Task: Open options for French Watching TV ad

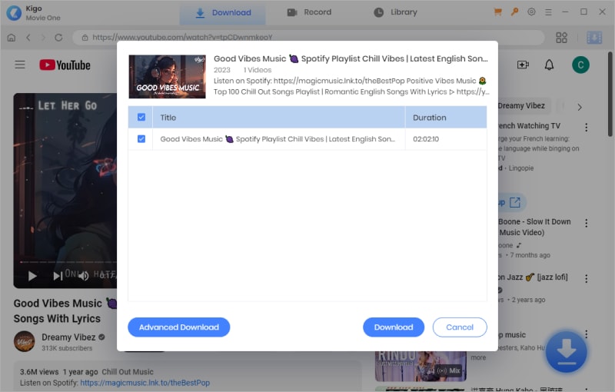Action: 586,128
